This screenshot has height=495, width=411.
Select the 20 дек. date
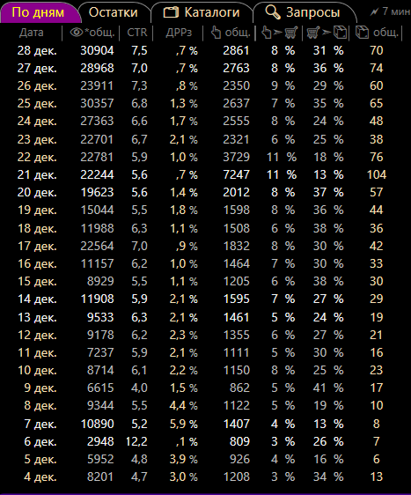(x=37, y=193)
